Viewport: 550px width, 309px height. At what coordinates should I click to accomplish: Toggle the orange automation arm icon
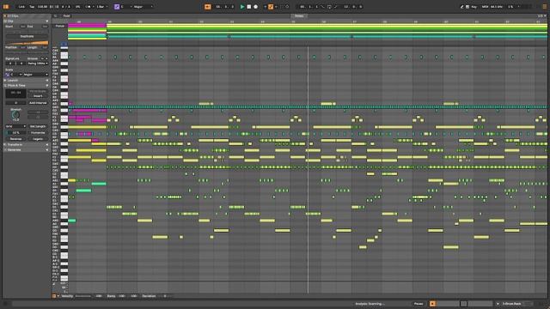[x=271, y=7]
